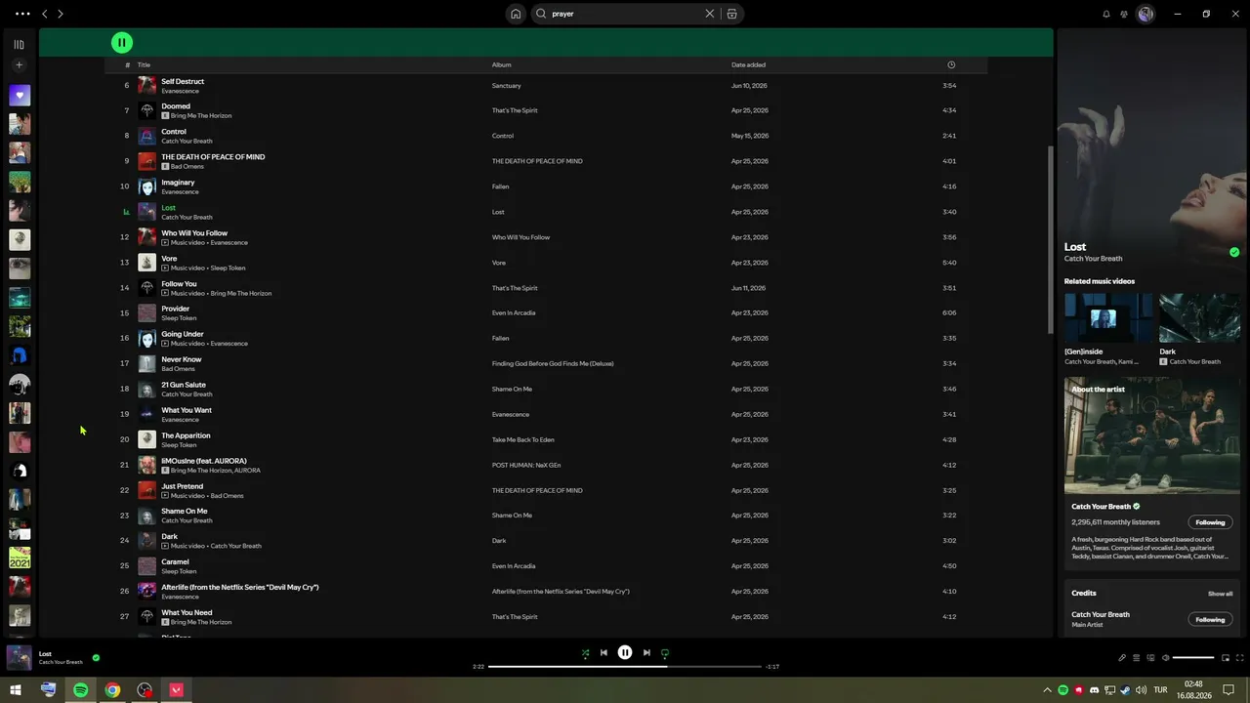Toggle the saved checkmark beside Lost in the side panel

(x=1234, y=252)
